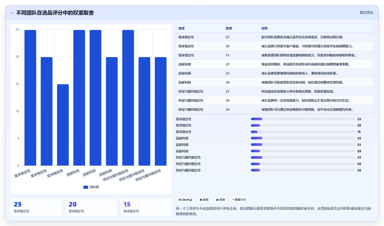Open the stat card showing 15 需求稳定性
Screen dimensions: 384x226
coord(146,207)
